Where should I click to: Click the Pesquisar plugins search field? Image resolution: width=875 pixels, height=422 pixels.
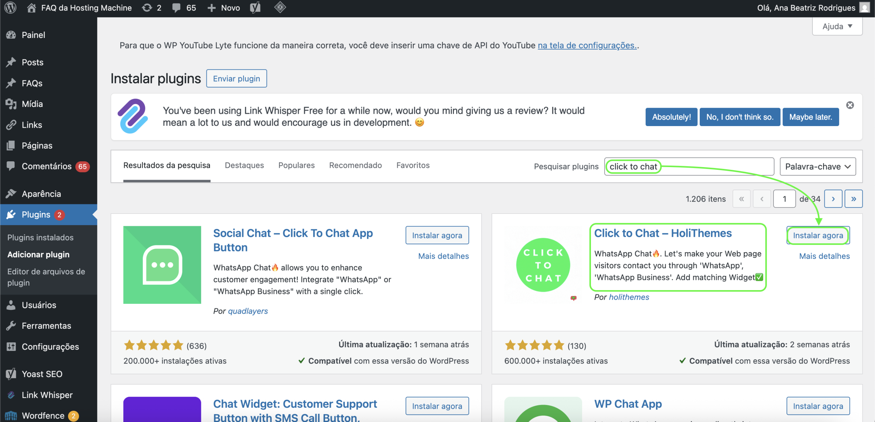pos(689,166)
